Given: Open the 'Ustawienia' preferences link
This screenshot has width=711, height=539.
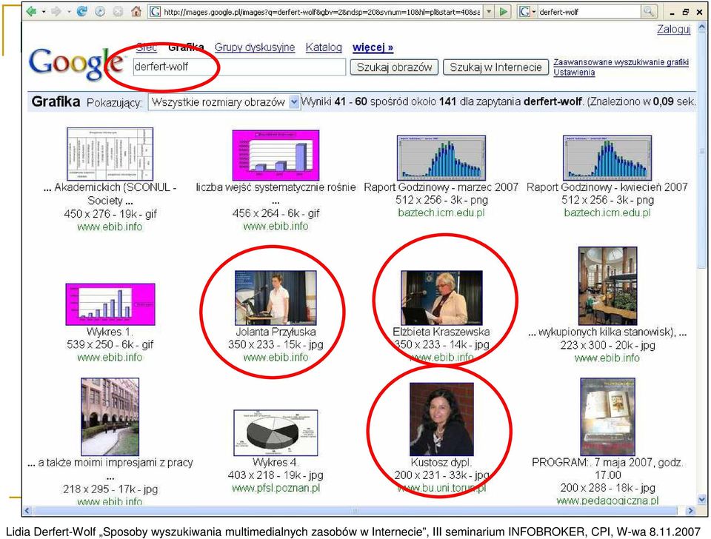Looking at the screenshot, I should [574, 73].
